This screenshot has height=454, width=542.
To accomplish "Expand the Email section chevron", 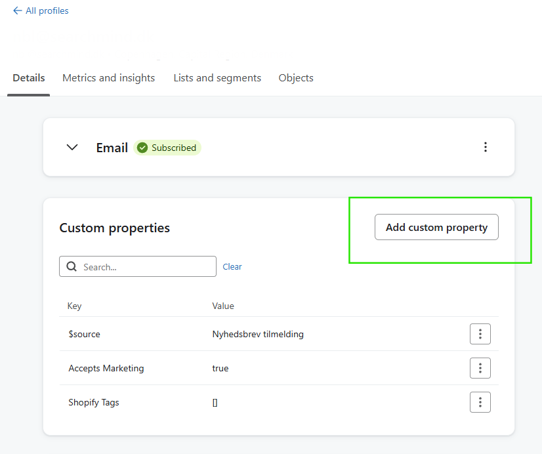I will pyautogui.click(x=72, y=148).
